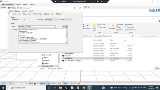Click the Comment box scrollbar down arrow
The width and height of the screenshot is (160, 90).
tap(66, 42)
